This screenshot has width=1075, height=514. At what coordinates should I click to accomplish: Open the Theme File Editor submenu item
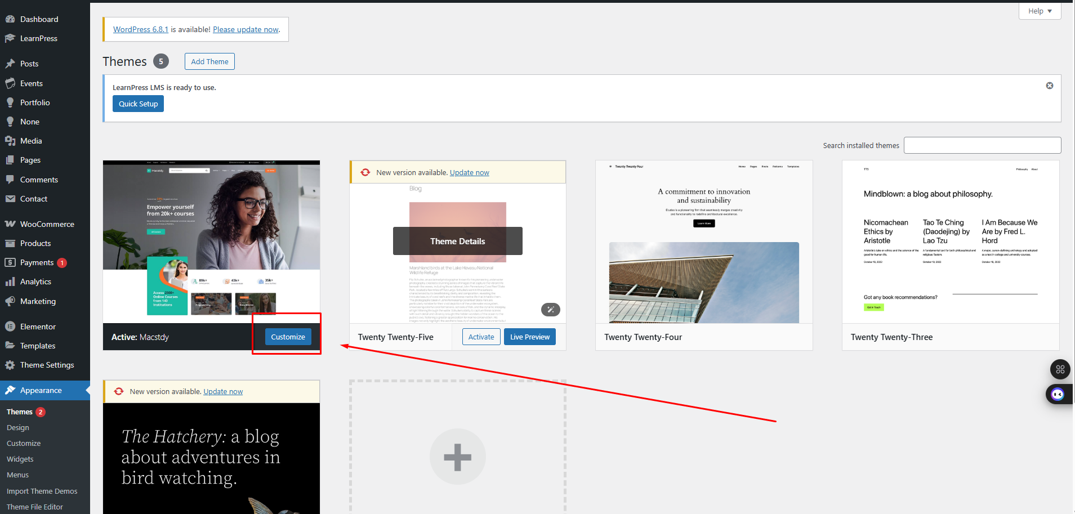[35, 507]
